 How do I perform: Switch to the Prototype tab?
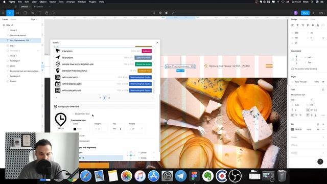pos(303,19)
